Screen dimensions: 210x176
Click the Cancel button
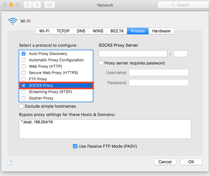(x=165, y=162)
